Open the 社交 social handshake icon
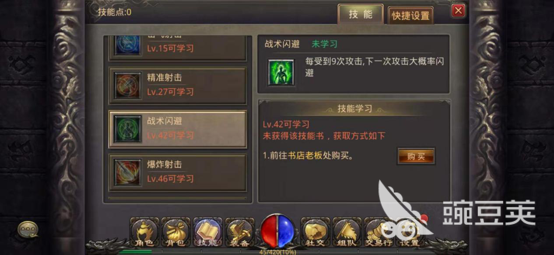 (315, 232)
